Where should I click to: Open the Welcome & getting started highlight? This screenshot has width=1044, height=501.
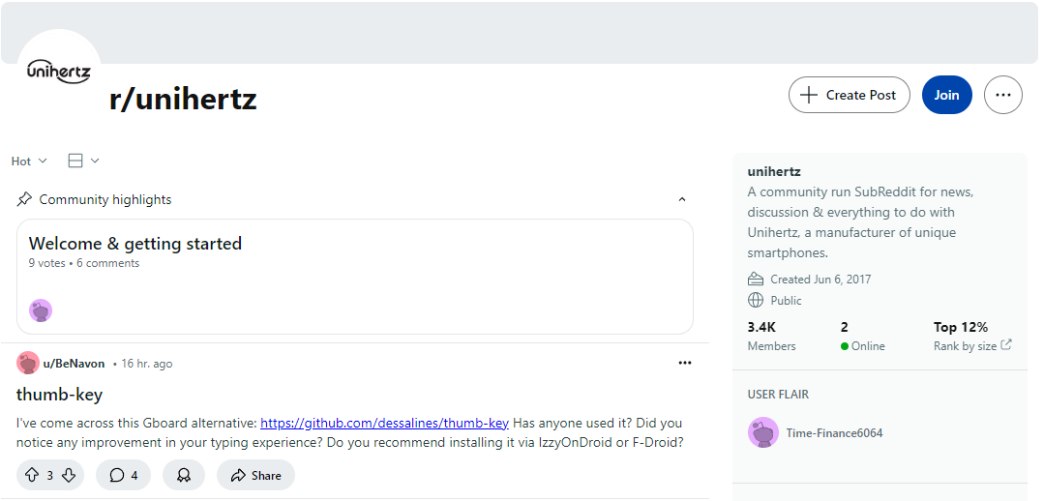point(135,244)
